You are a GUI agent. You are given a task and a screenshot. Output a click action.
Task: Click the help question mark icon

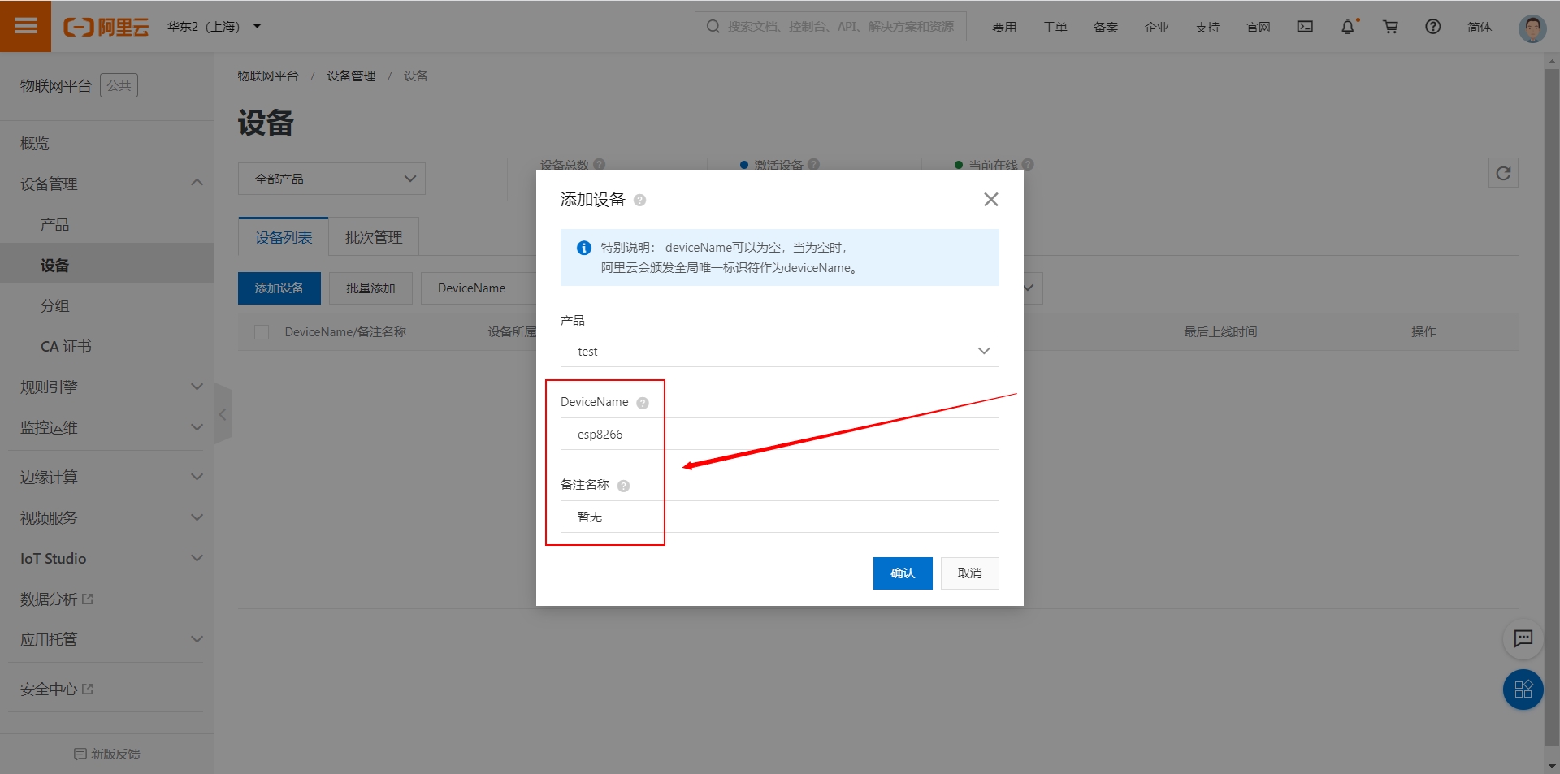pos(1432,27)
